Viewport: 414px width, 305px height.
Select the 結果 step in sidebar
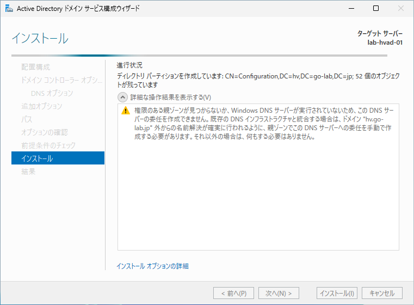point(28,172)
